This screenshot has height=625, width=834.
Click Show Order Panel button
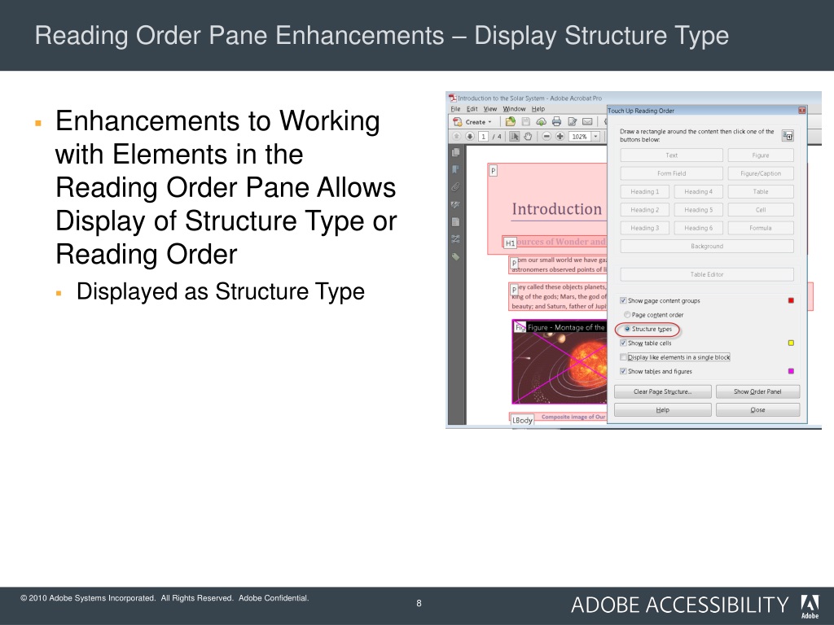click(x=757, y=391)
